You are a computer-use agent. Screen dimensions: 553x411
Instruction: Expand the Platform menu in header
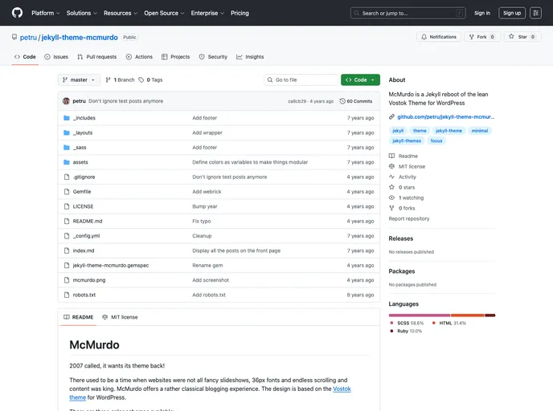[x=45, y=13]
